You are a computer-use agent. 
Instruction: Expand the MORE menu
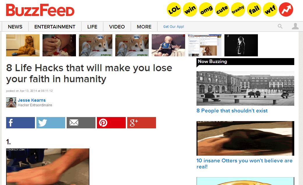tap(144, 27)
